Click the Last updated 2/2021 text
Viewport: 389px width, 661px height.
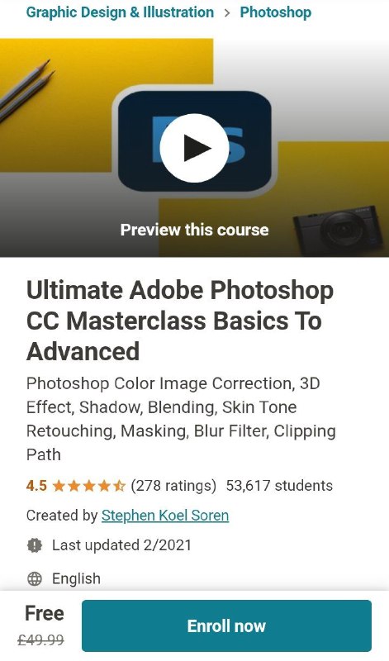pyautogui.click(x=121, y=545)
